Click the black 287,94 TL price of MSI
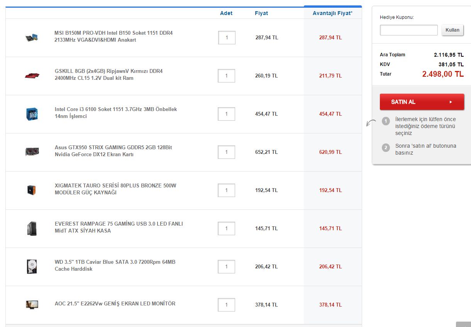The width and height of the screenshot is (471, 327). click(x=267, y=38)
